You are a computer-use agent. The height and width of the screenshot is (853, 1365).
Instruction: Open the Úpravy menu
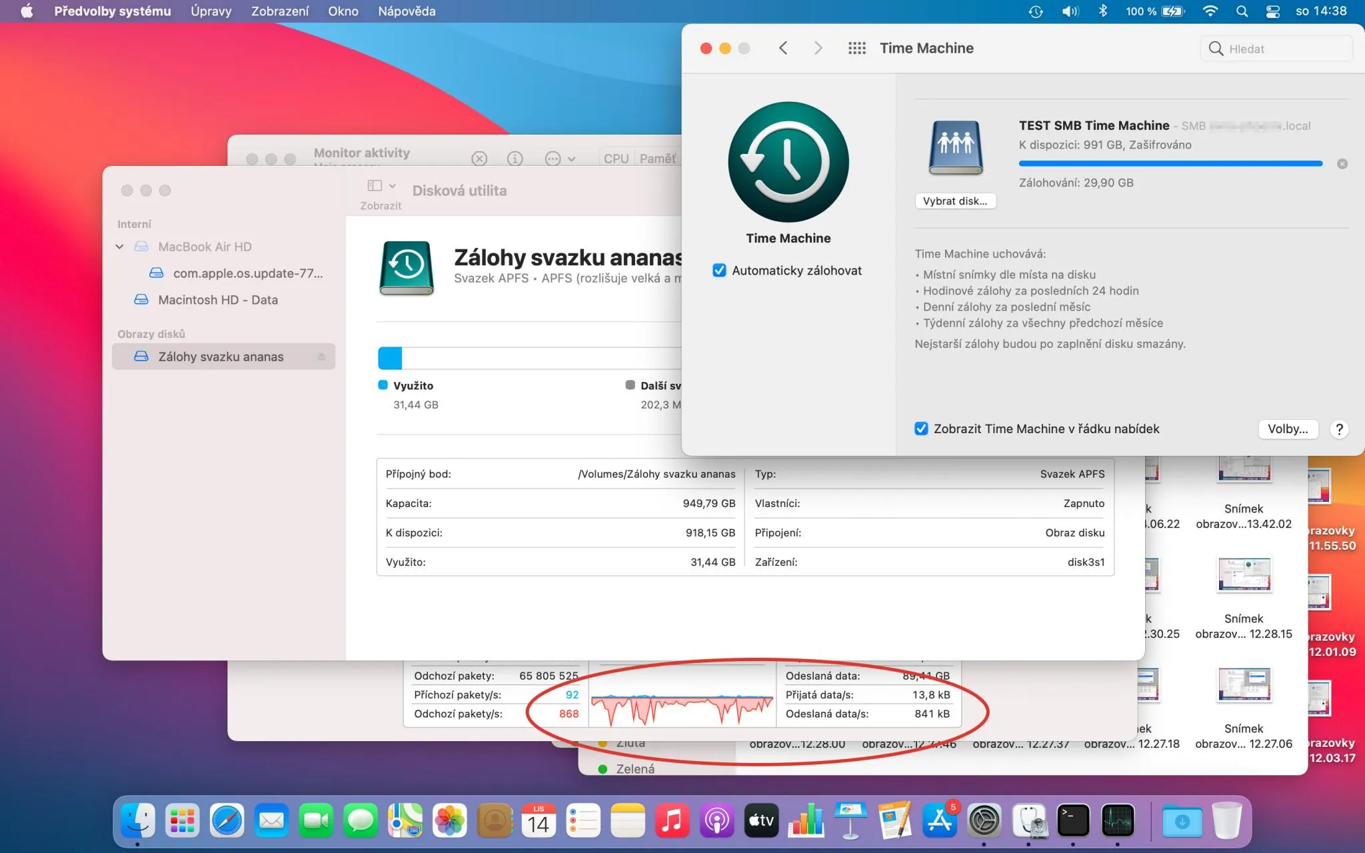point(211,11)
